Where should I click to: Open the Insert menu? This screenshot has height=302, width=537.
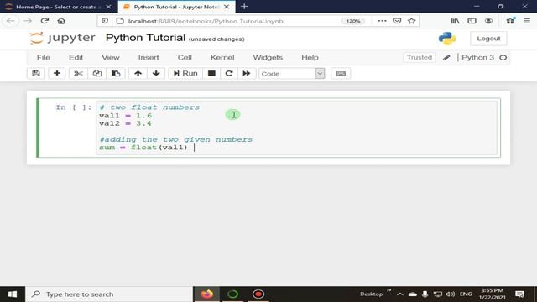[x=149, y=58]
